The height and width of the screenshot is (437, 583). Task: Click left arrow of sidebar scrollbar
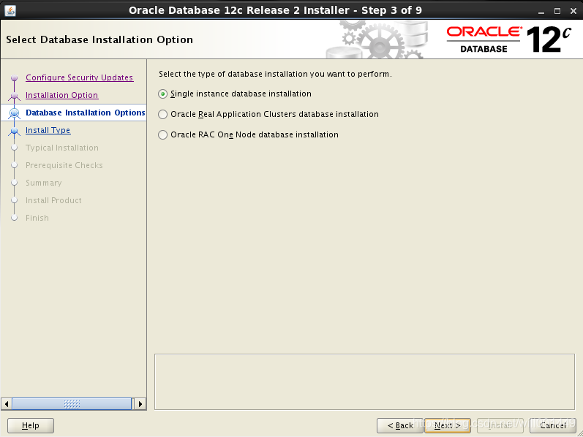[x=7, y=404]
